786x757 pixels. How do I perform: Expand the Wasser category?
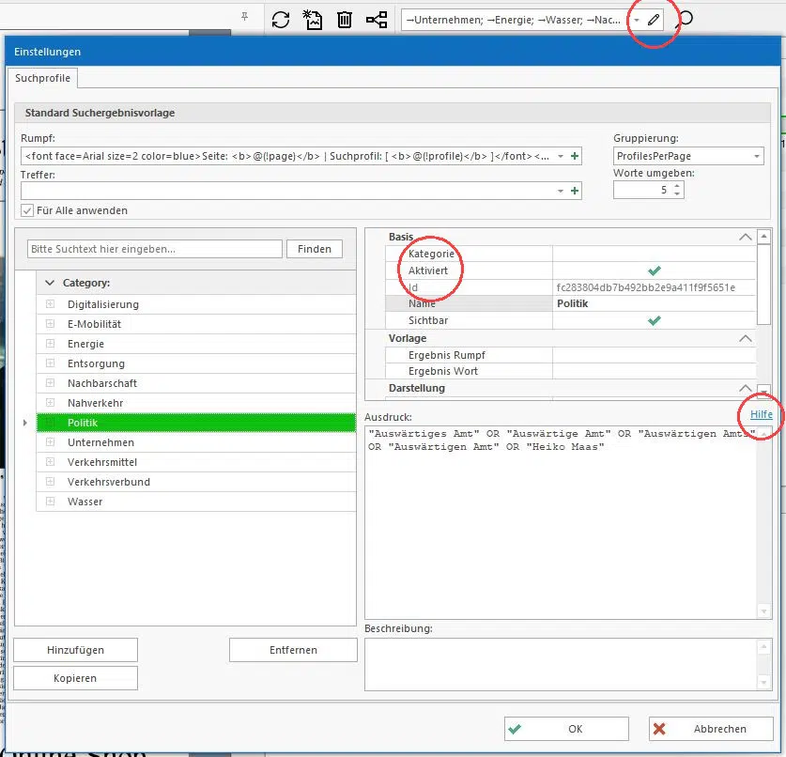pyautogui.click(x=50, y=501)
